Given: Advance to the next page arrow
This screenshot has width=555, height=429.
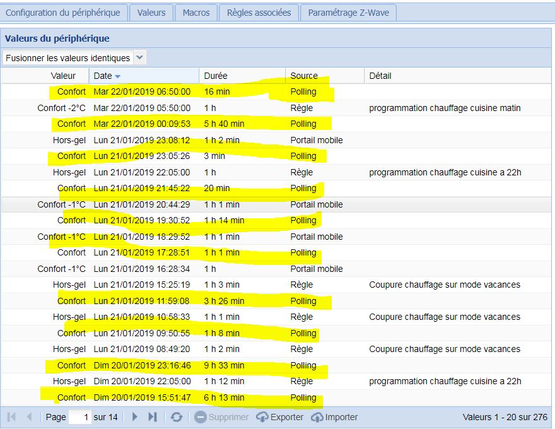Looking at the screenshot, I should point(135,417).
